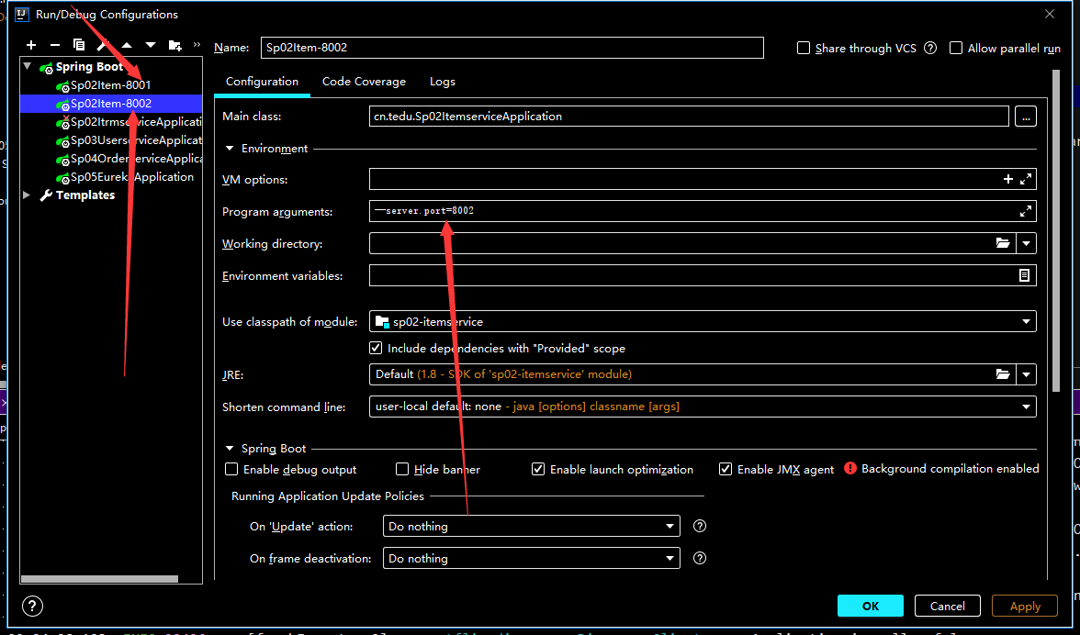Click the OK button

coord(871,607)
